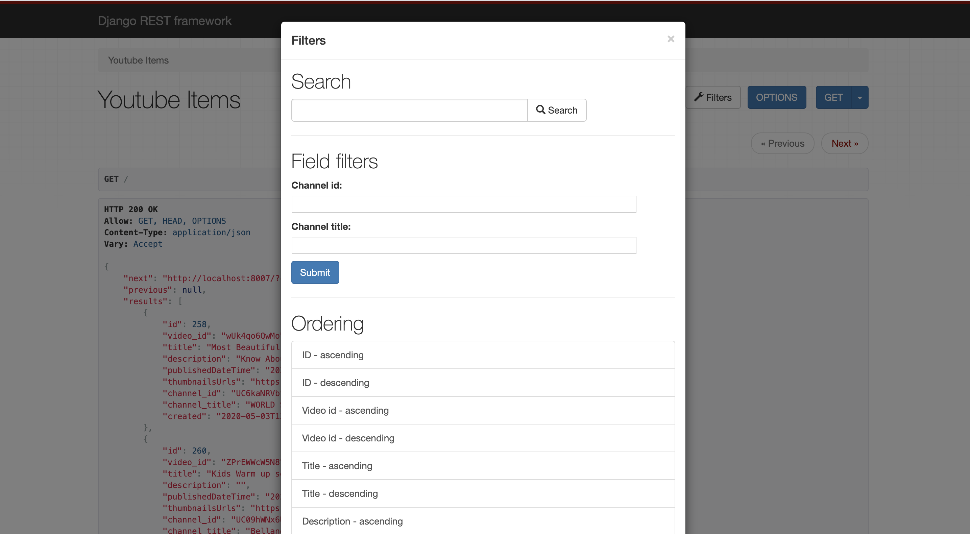
Task: Focus the Channel id input field
Action: point(463,204)
